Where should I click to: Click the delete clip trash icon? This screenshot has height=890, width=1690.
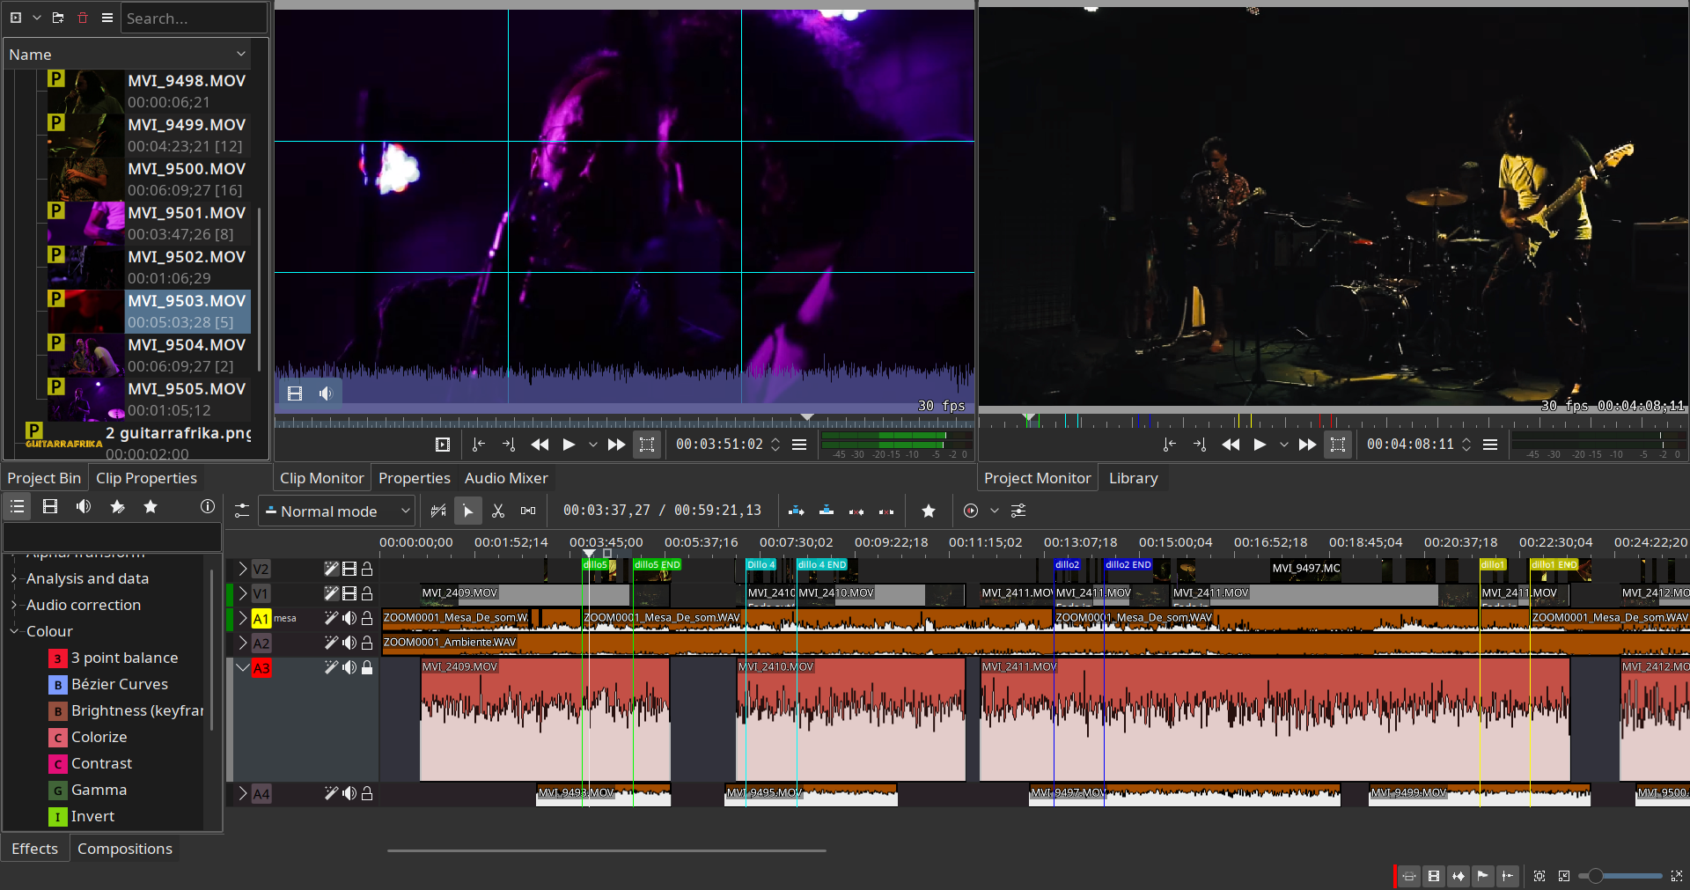click(x=83, y=18)
